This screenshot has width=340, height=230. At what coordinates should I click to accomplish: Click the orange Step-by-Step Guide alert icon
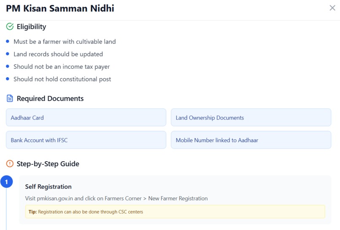[10, 164]
